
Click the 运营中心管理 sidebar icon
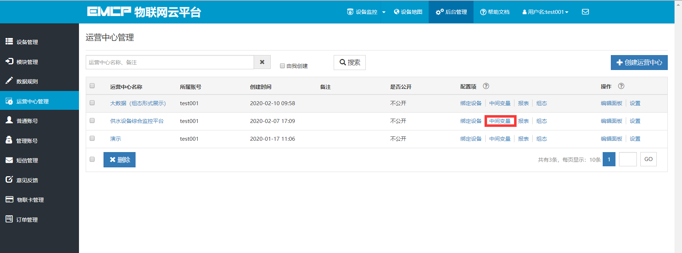(9, 101)
